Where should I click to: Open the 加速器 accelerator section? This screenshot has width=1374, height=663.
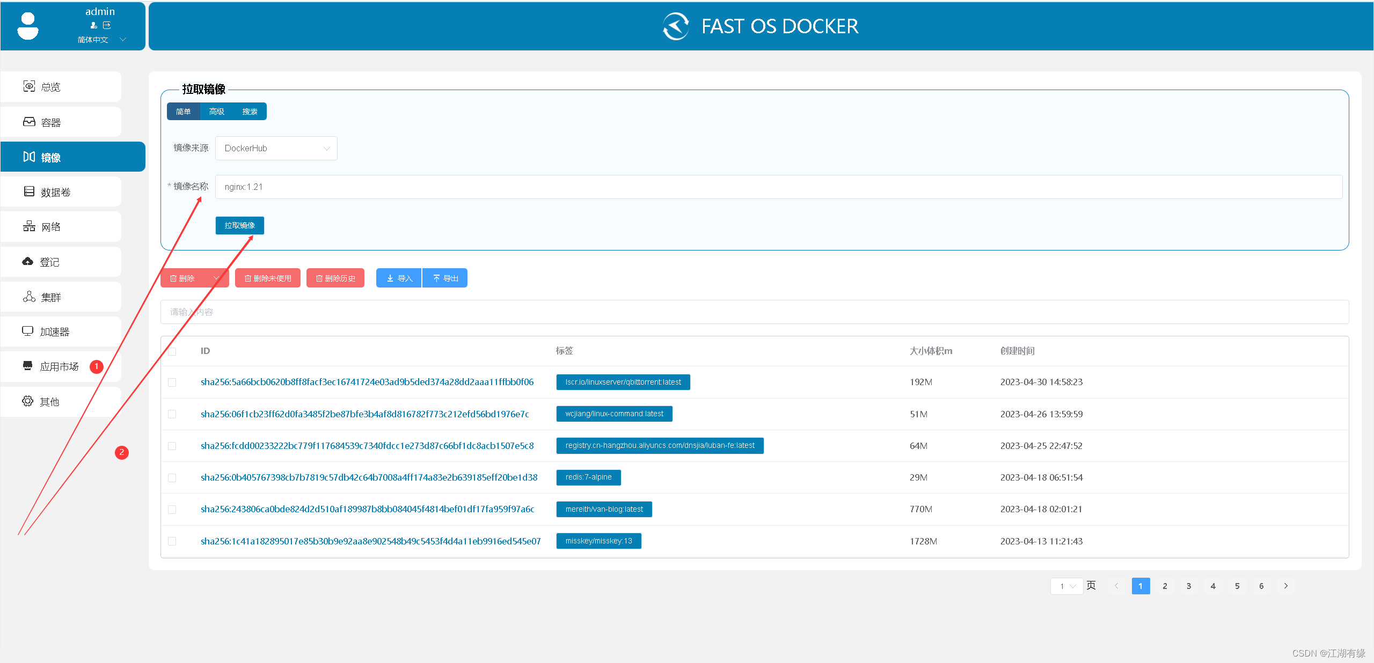pyautogui.click(x=61, y=331)
